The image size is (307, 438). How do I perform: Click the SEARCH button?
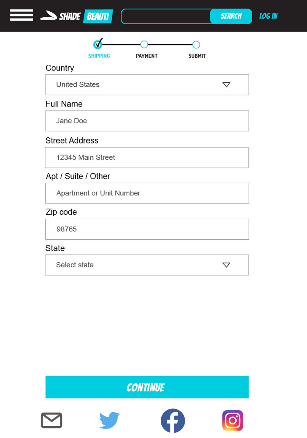tap(231, 16)
